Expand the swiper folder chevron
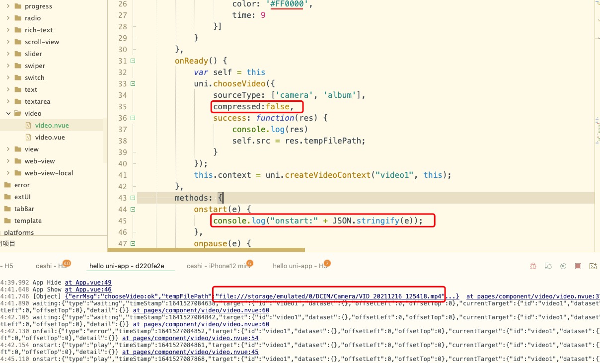The image size is (600, 363). 8,66
